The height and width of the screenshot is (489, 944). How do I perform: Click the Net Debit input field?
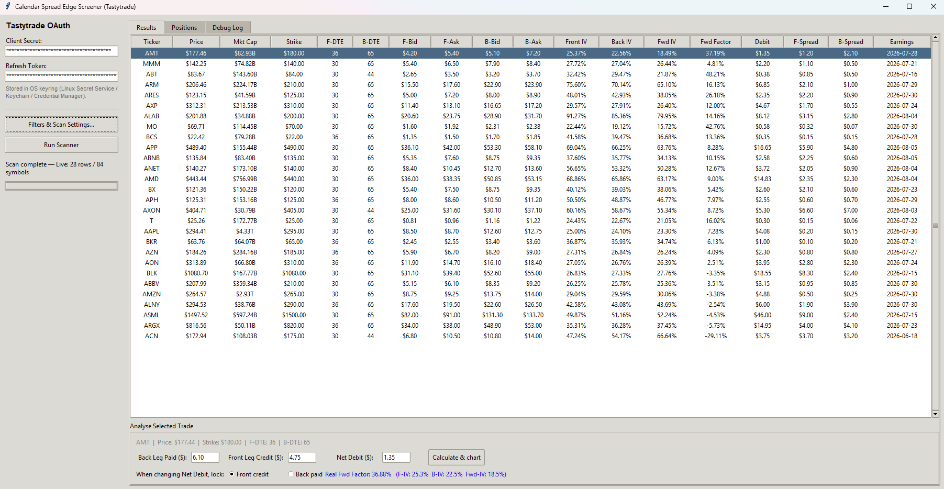click(x=396, y=458)
